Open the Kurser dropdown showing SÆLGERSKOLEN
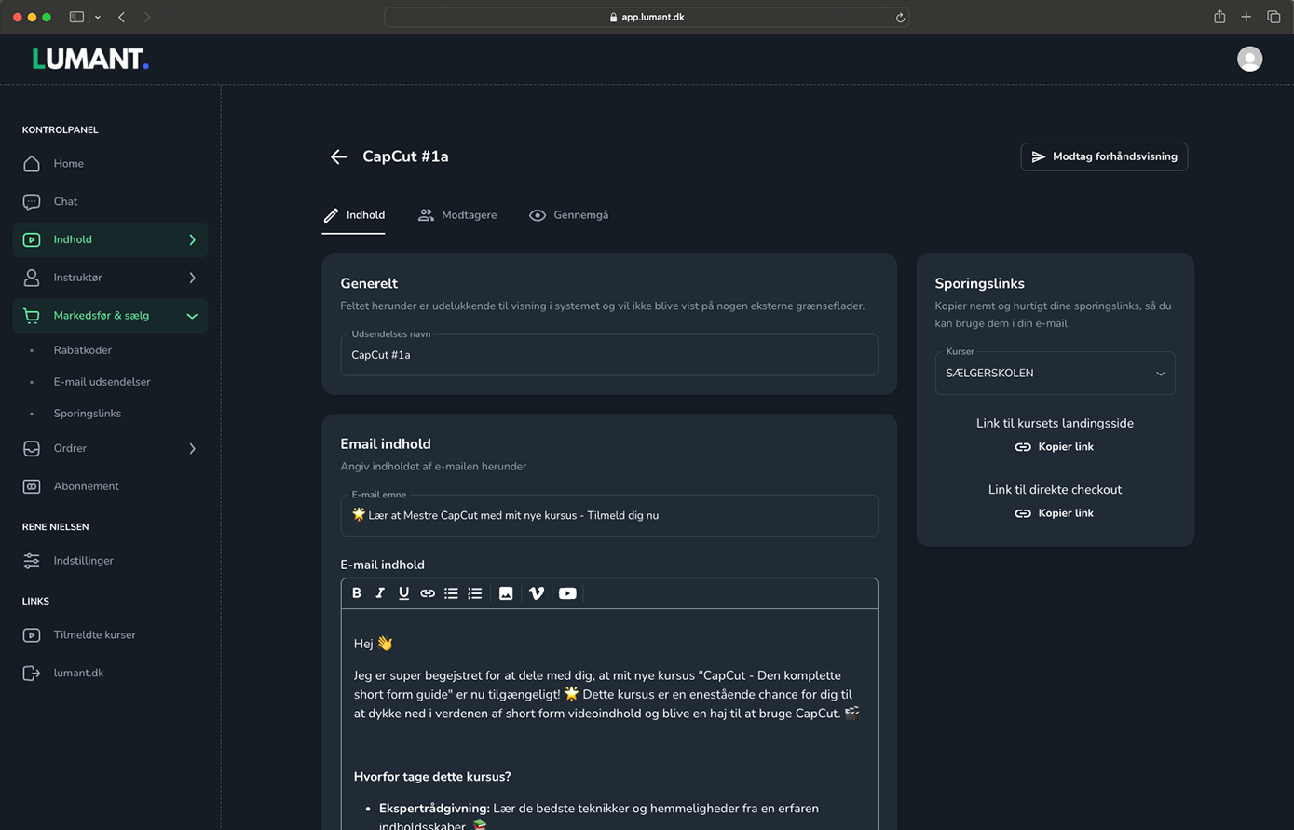 click(1055, 374)
